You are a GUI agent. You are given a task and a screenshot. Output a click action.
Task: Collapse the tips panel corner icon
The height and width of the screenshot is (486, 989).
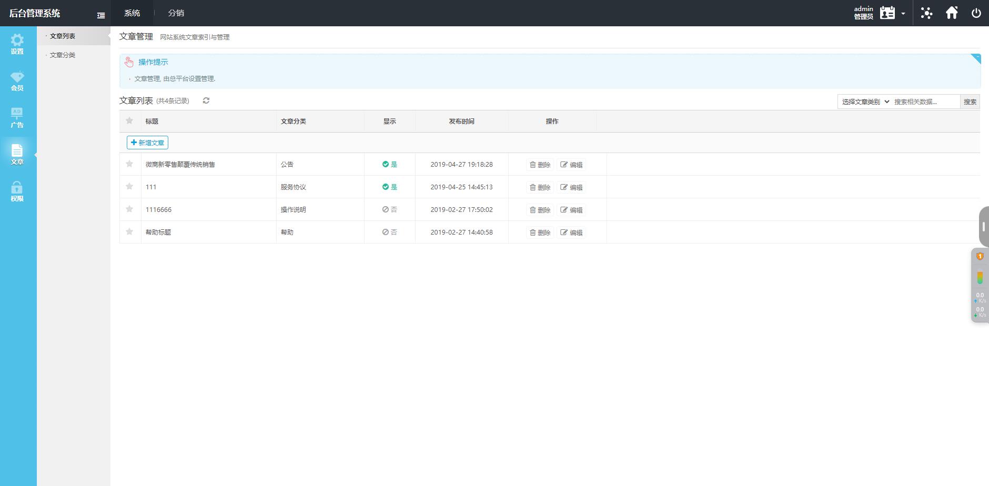click(x=976, y=58)
